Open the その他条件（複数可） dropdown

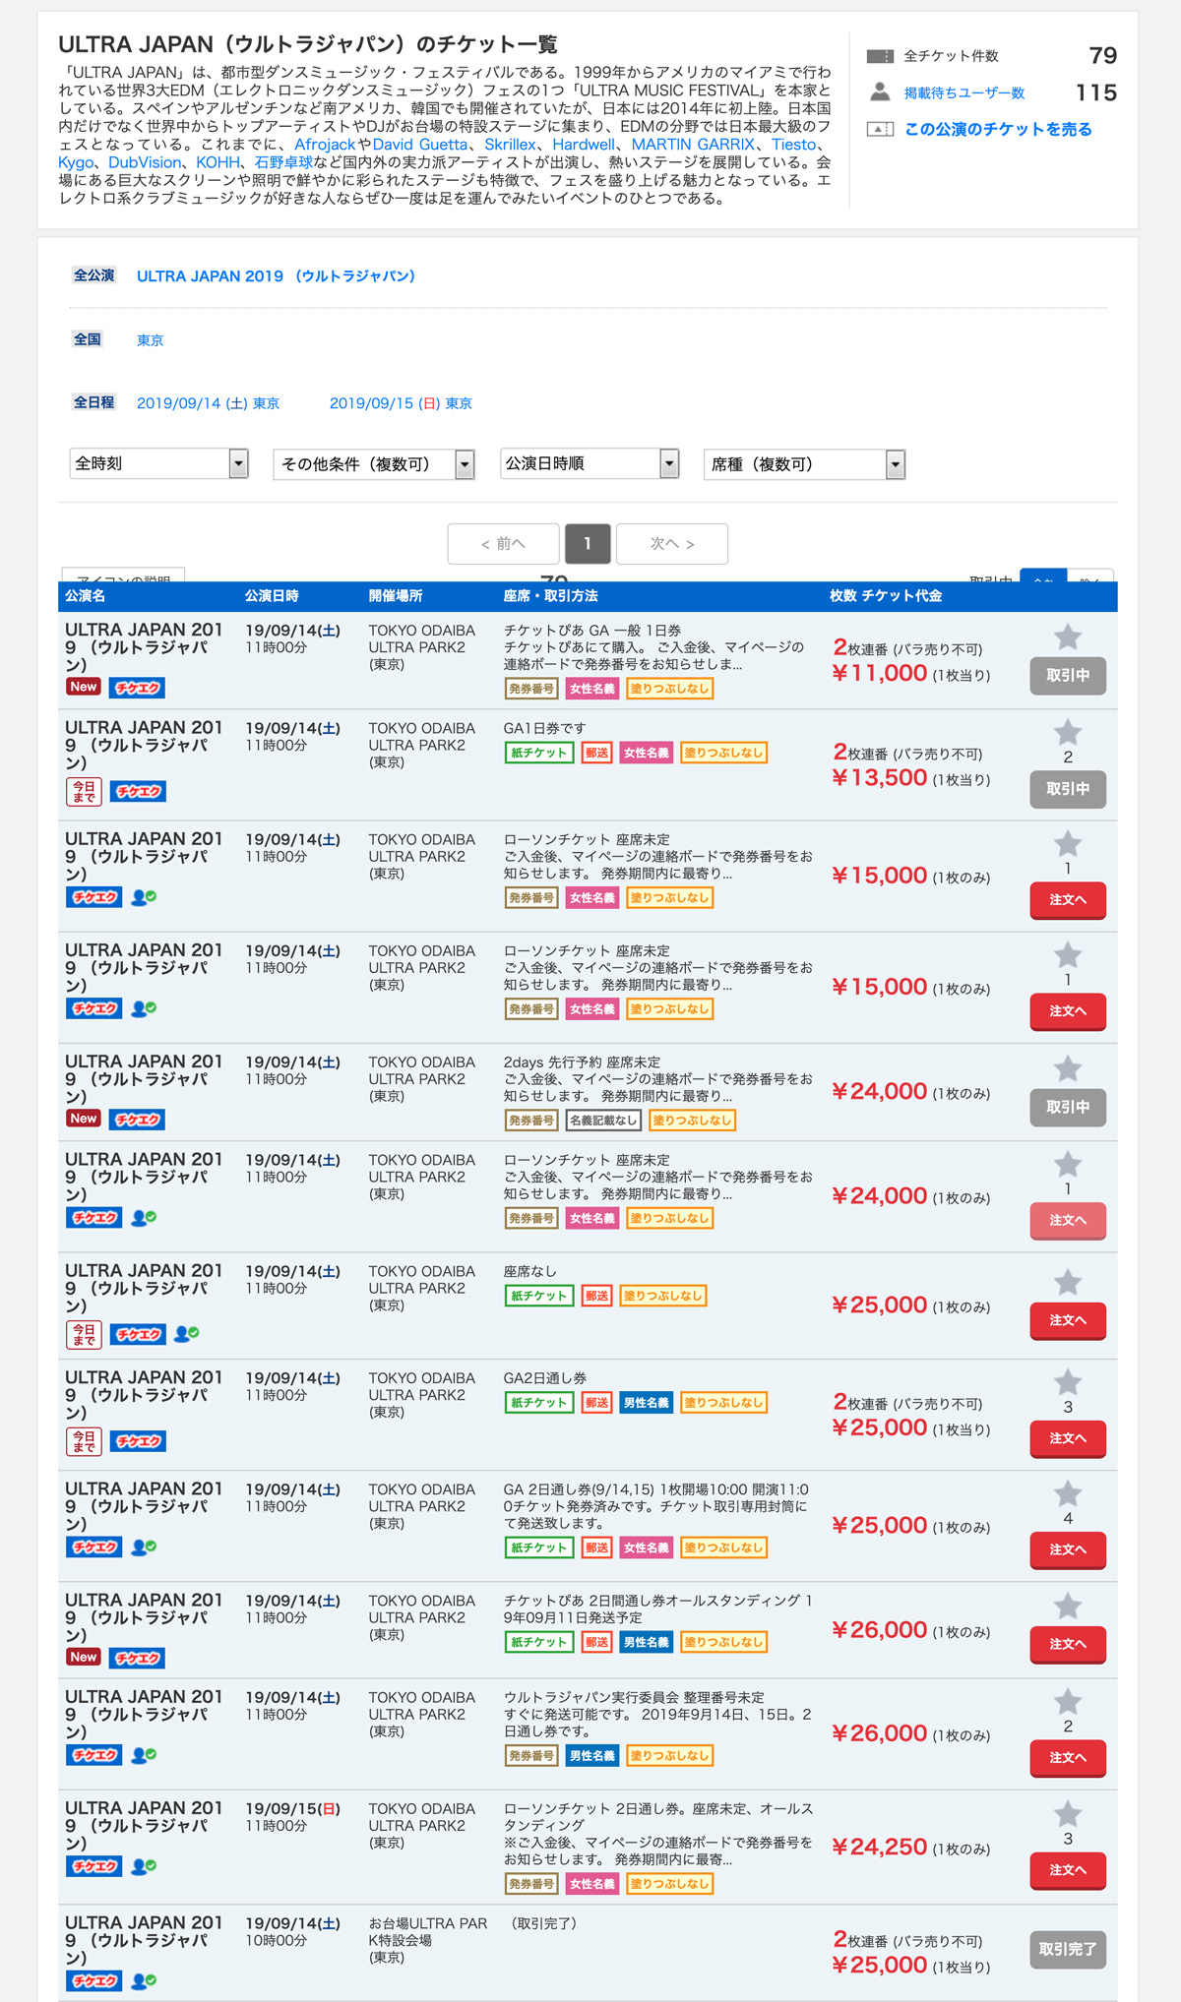(374, 464)
